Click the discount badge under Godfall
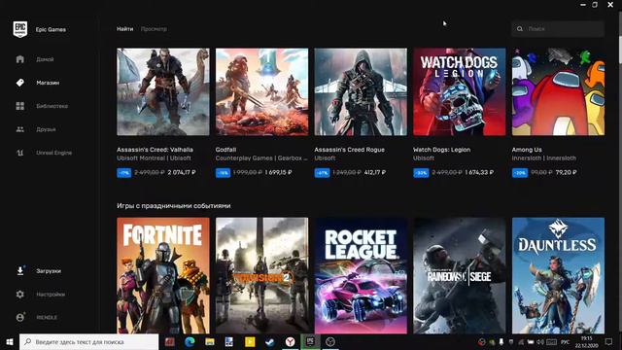 click(x=223, y=173)
